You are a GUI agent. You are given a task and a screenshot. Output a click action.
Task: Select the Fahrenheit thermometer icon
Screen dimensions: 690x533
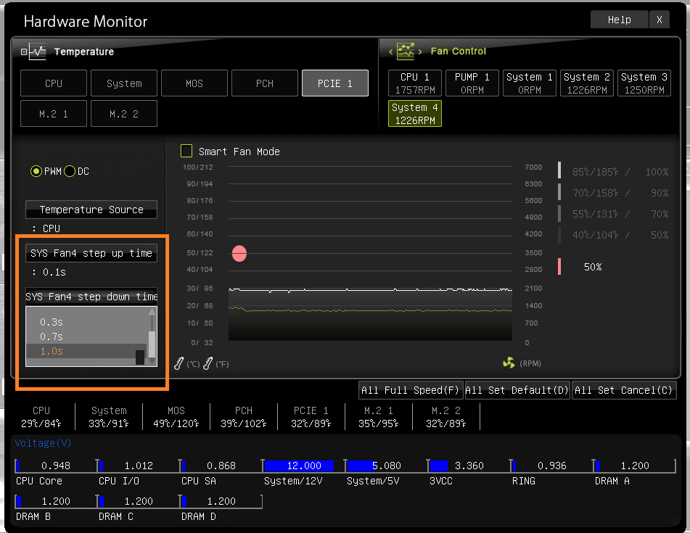(208, 363)
